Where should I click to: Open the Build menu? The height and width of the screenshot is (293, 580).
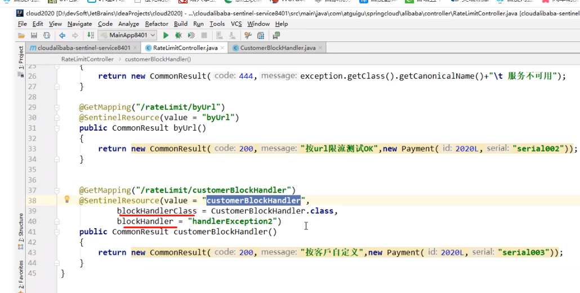(181, 24)
